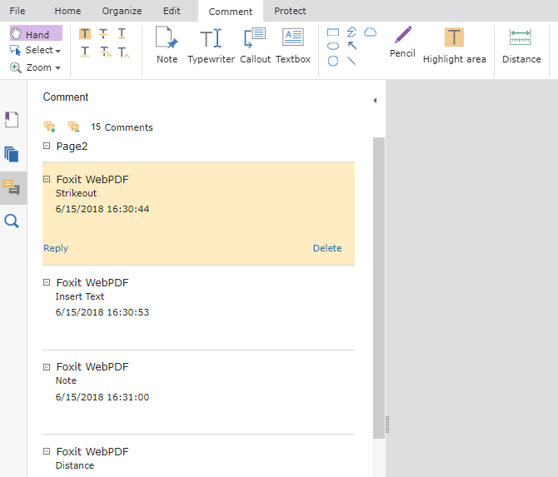The width and height of the screenshot is (558, 477).
Task: Open the search panel in sidebar
Action: coord(12,221)
